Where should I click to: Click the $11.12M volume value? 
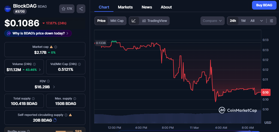pos(14,70)
